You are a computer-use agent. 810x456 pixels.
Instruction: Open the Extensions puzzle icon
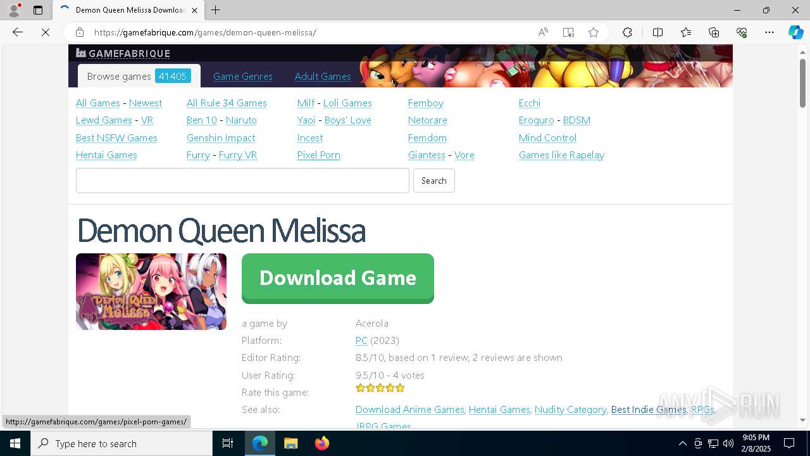point(627,32)
